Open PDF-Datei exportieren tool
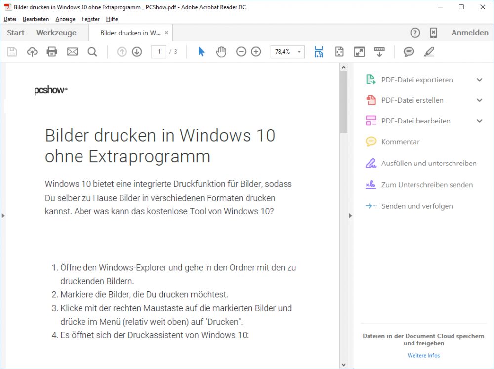494x369 pixels. click(417, 80)
